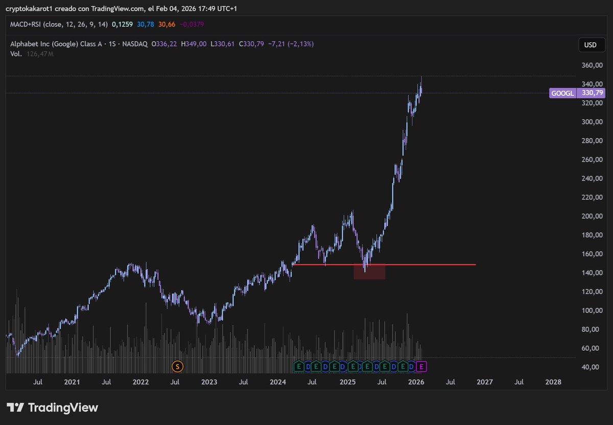Screen dimensions: 613x425
Task: Click the 2023 time axis label
Action: (x=209, y=382)
